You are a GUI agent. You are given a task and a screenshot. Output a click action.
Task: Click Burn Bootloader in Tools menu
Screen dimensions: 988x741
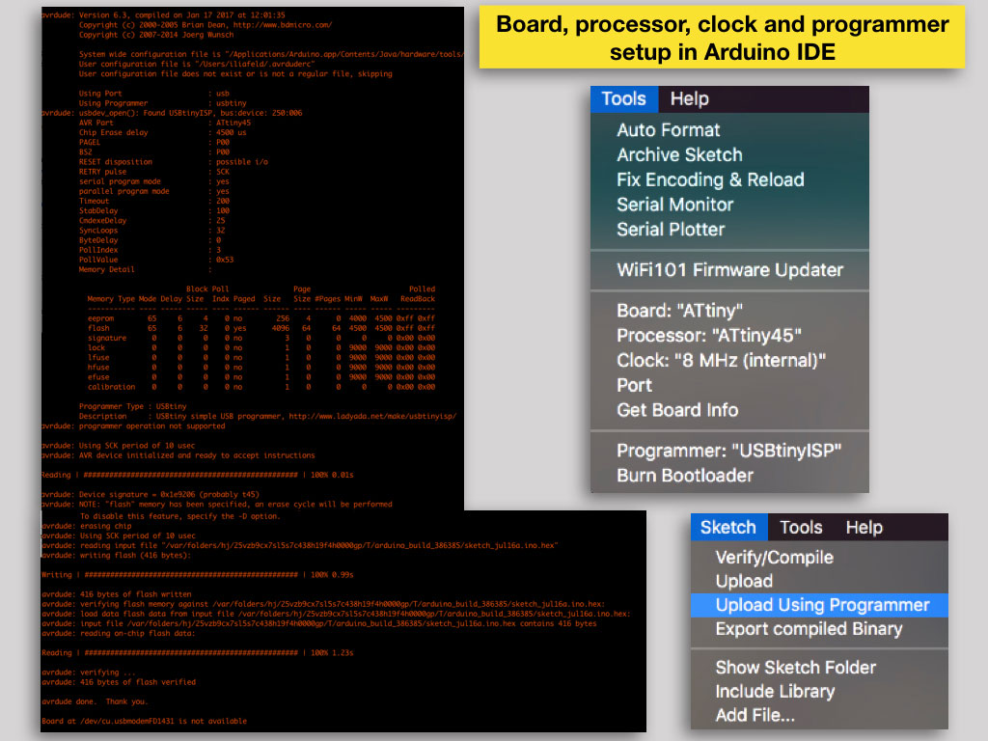pos(685,476)
